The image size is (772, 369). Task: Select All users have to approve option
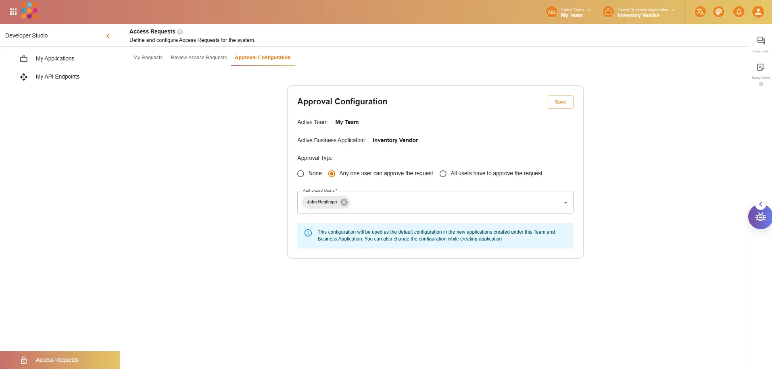click(443, 174)
